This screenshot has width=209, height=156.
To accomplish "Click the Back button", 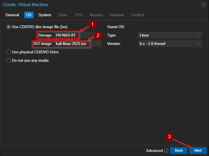I will point(179,150).
